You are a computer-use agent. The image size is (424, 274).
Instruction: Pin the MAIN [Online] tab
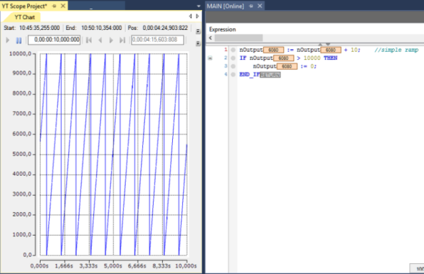(251, 6)
